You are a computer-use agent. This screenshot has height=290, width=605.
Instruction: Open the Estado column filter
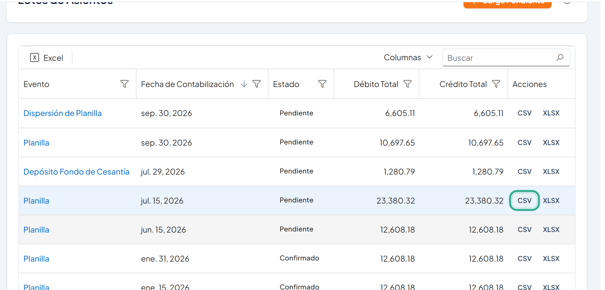click(x=322, y=84)
